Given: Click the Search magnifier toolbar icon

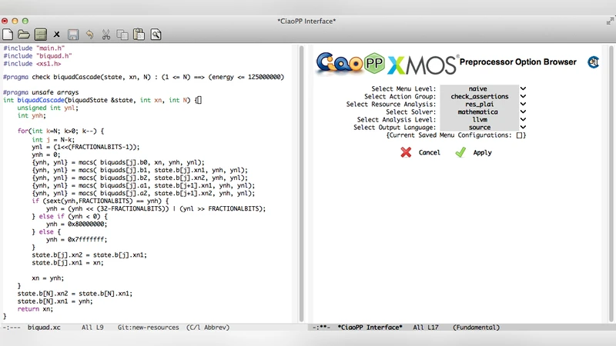Looking at the screenshot, I should [x=156, y=34].
